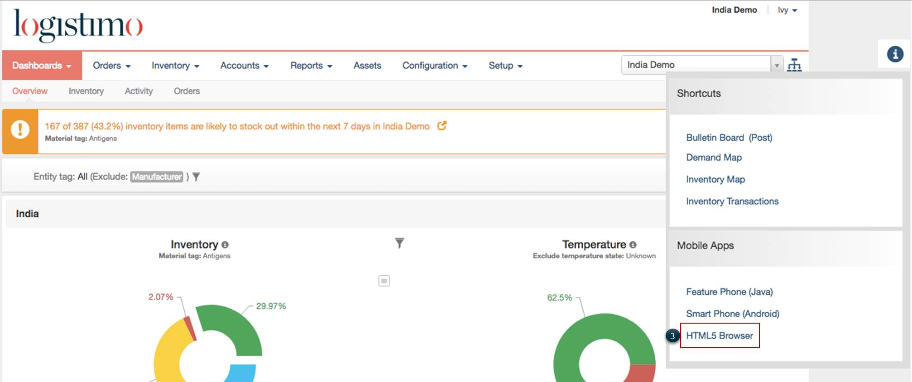
Task: Click the 2.07% chart label
Action: (161, 297)
